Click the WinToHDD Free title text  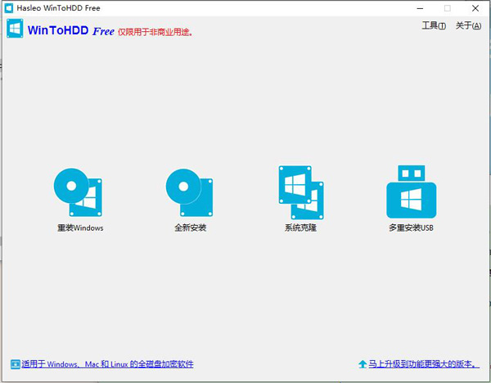[x=70, y=31]
